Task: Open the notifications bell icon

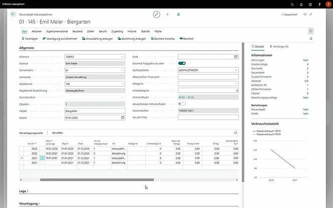Action: (x=301, y=4)
